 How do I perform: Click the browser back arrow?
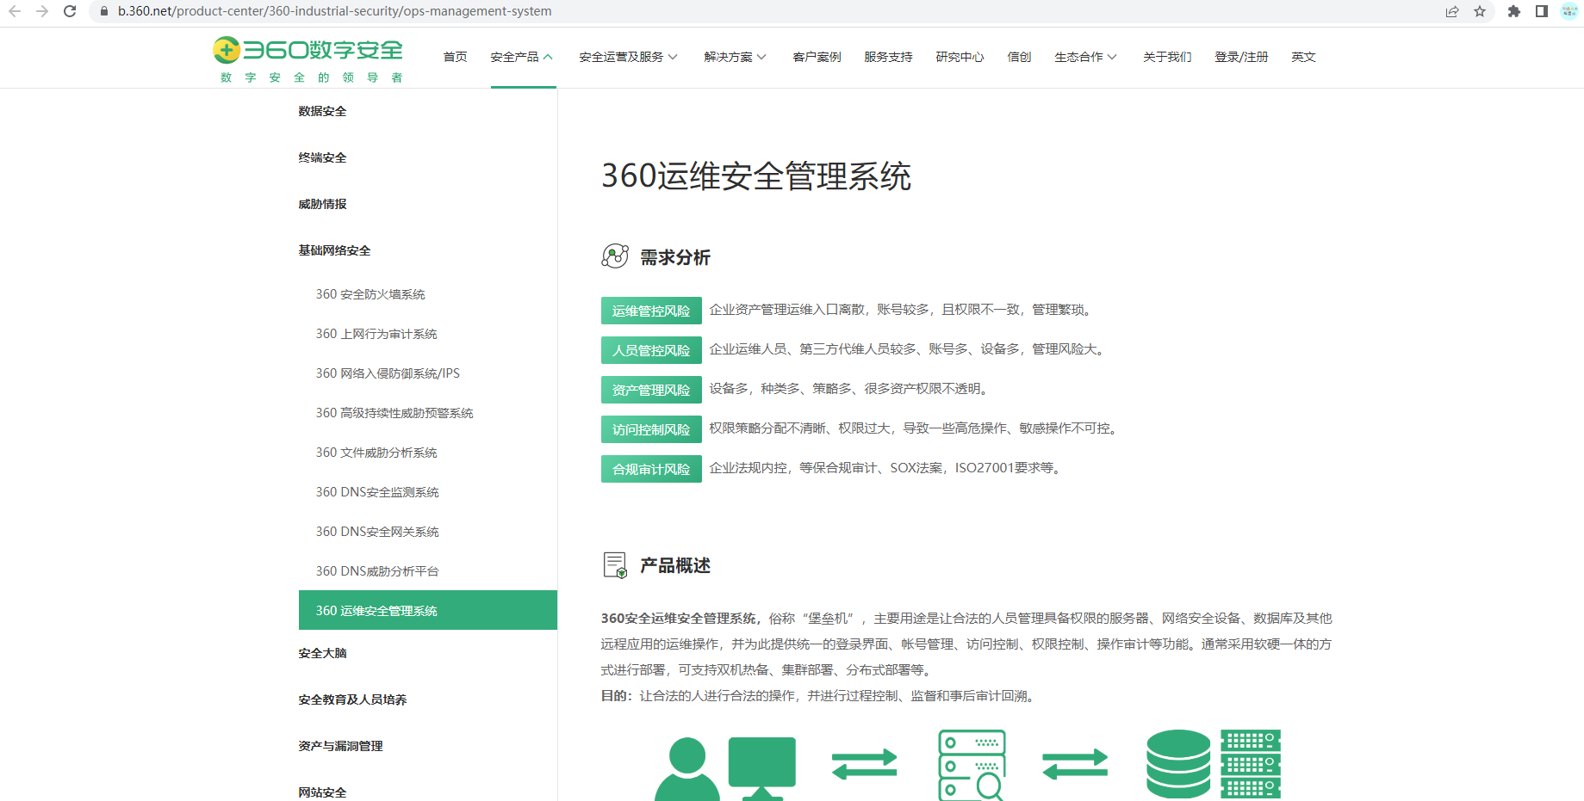tap(15, 11)
